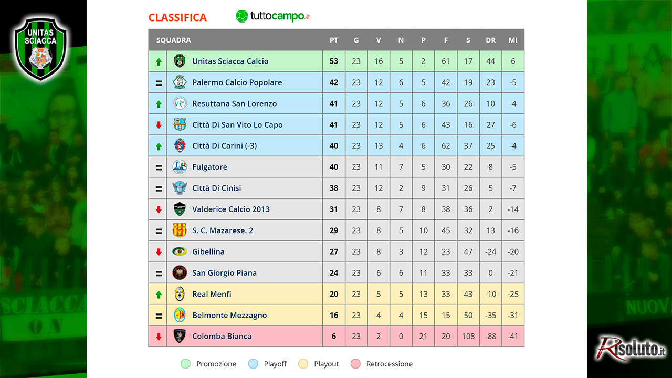The image size is (672, 378).
Task: Click the Colomba Bianca team badge
Action: [x=180, y=336]
